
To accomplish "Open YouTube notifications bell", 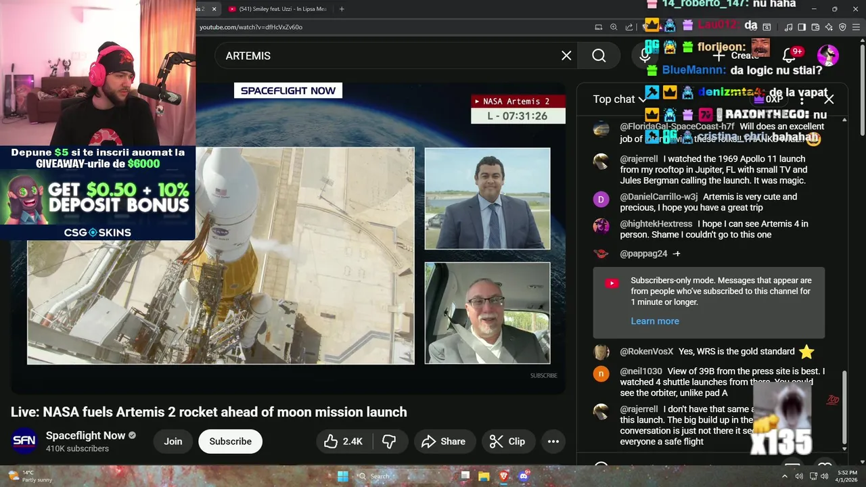I will (789, 55).
